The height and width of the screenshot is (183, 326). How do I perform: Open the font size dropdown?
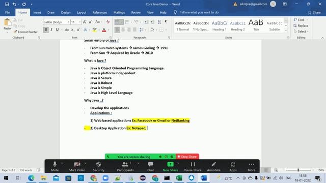pos(80,22)
